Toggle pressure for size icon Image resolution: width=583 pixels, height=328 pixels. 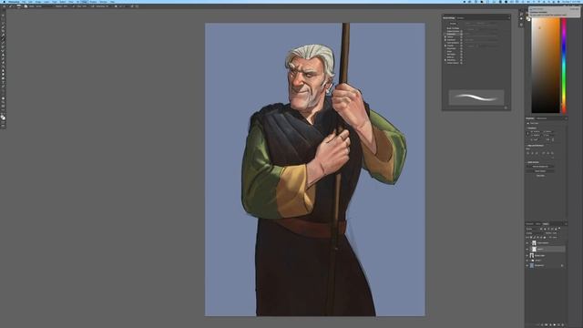point(132,6)
